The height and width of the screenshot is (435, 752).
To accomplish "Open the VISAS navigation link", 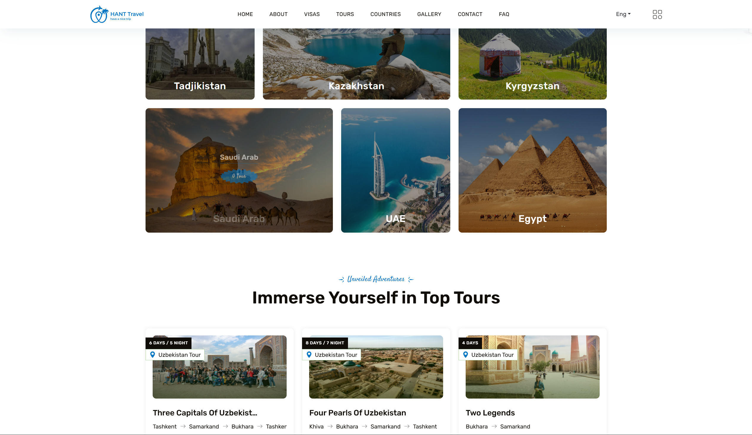I will [x=312, y=14].
